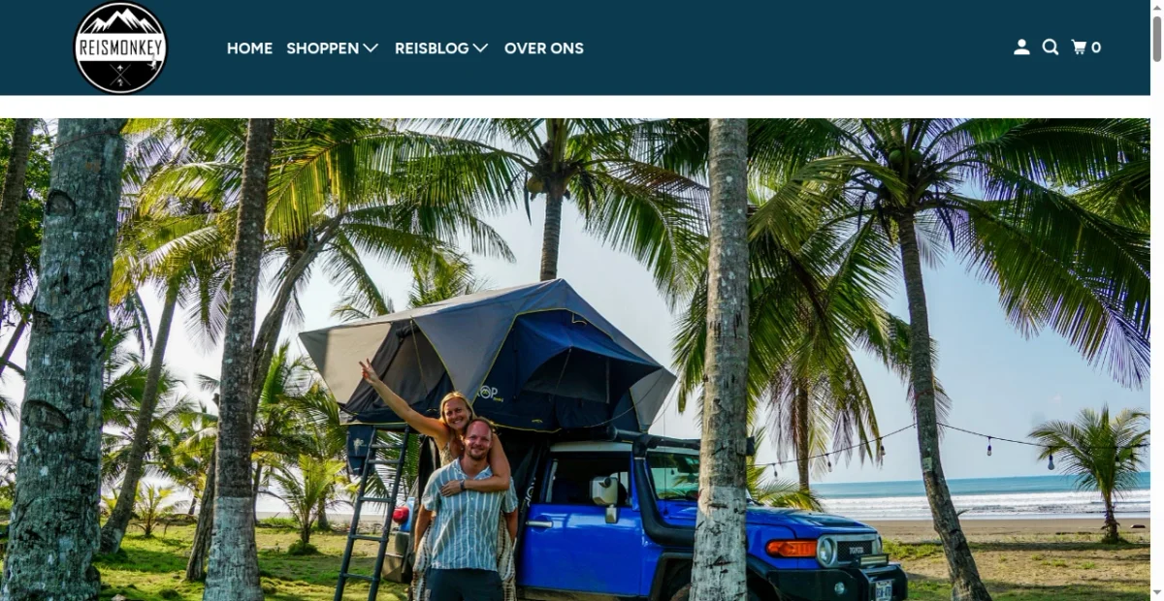Open the OVER ONS page link

tap(544, 48)
